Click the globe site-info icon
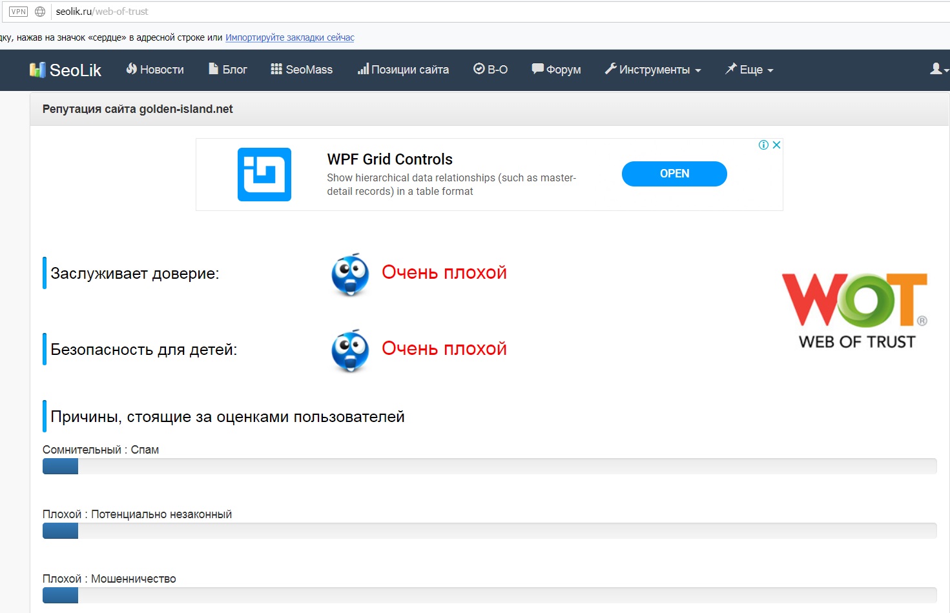Image resolution: width=950 pixels, height=613 pixels. (x=40, y=12)
